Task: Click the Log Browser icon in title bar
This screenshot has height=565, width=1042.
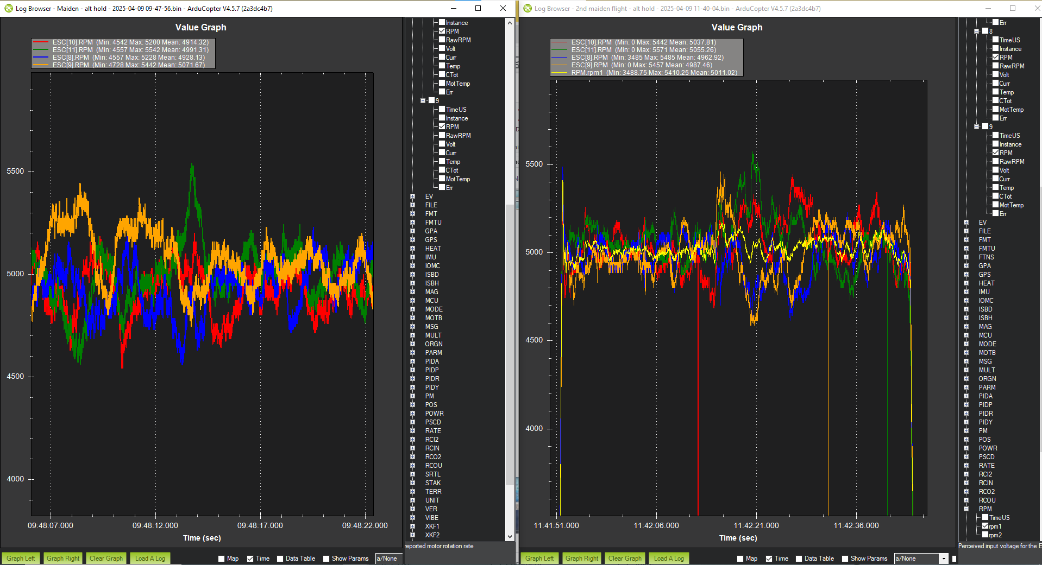Action: coord(8,8)
